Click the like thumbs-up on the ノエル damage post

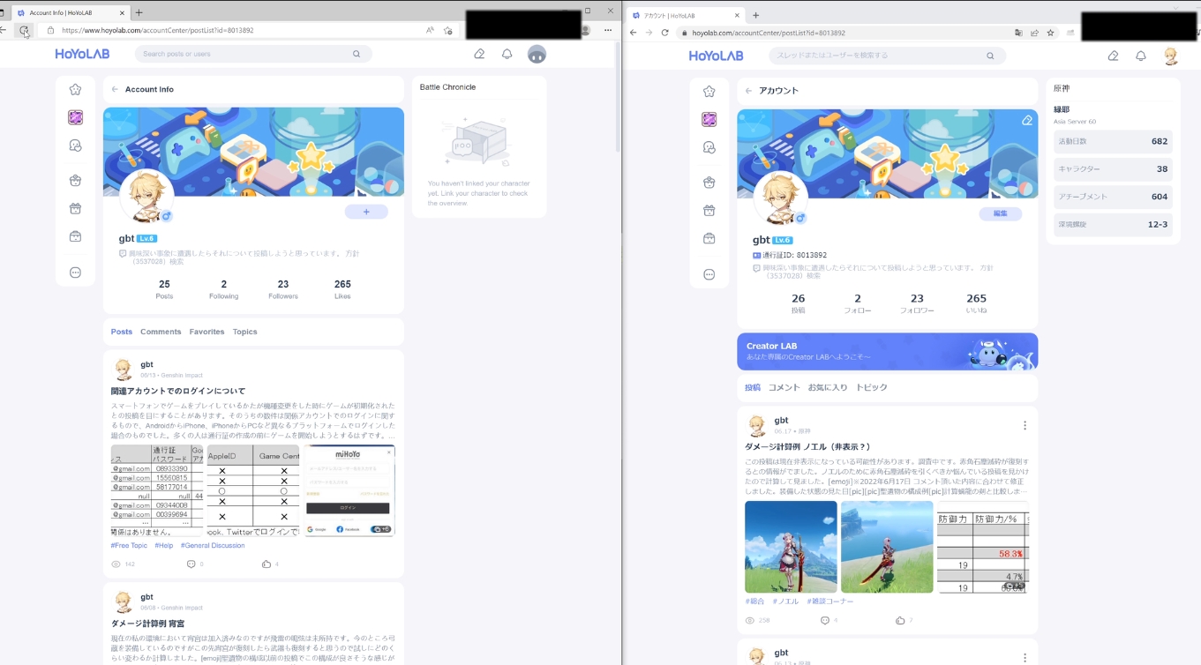900,620
